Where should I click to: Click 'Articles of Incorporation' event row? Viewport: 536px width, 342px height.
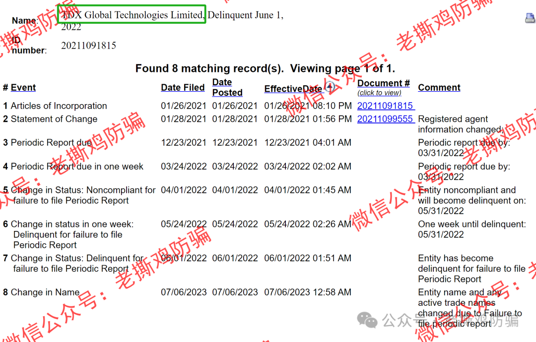pyautogui.click(x=59, y=106)
